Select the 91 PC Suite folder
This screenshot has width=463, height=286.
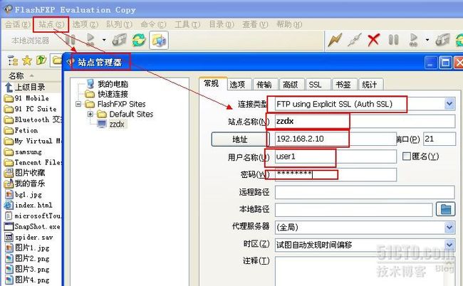pyautogui.click(x=36, y=109)
